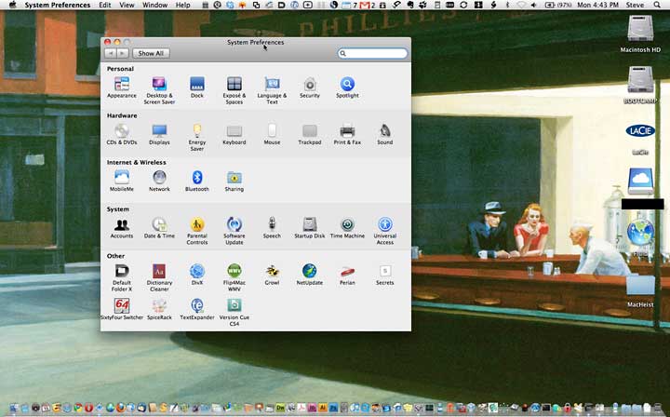Open the Trackpad preference pane

309,131
